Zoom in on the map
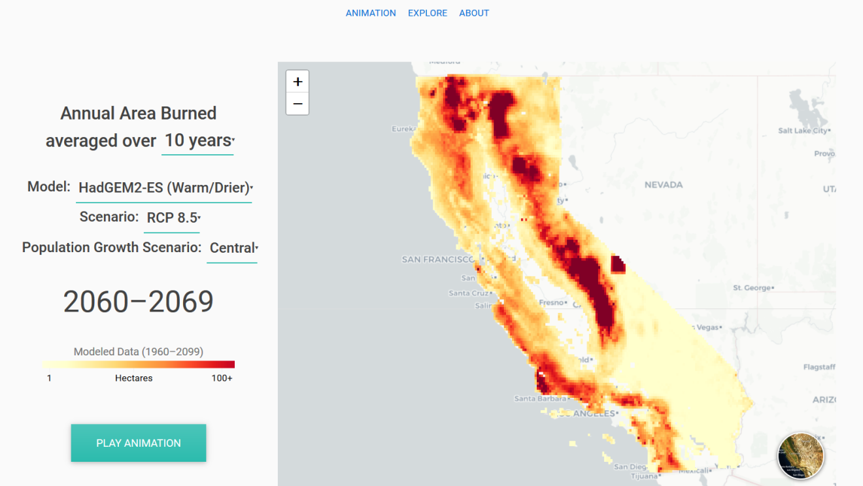The image size is (863, 486). click(x=297, y=82)
